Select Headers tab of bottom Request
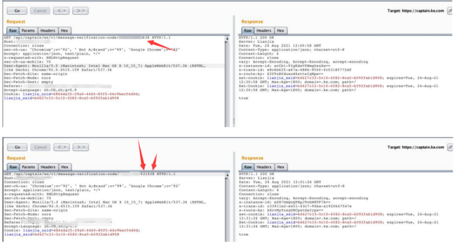Viewport: 466px width, 250px height. 48,167
